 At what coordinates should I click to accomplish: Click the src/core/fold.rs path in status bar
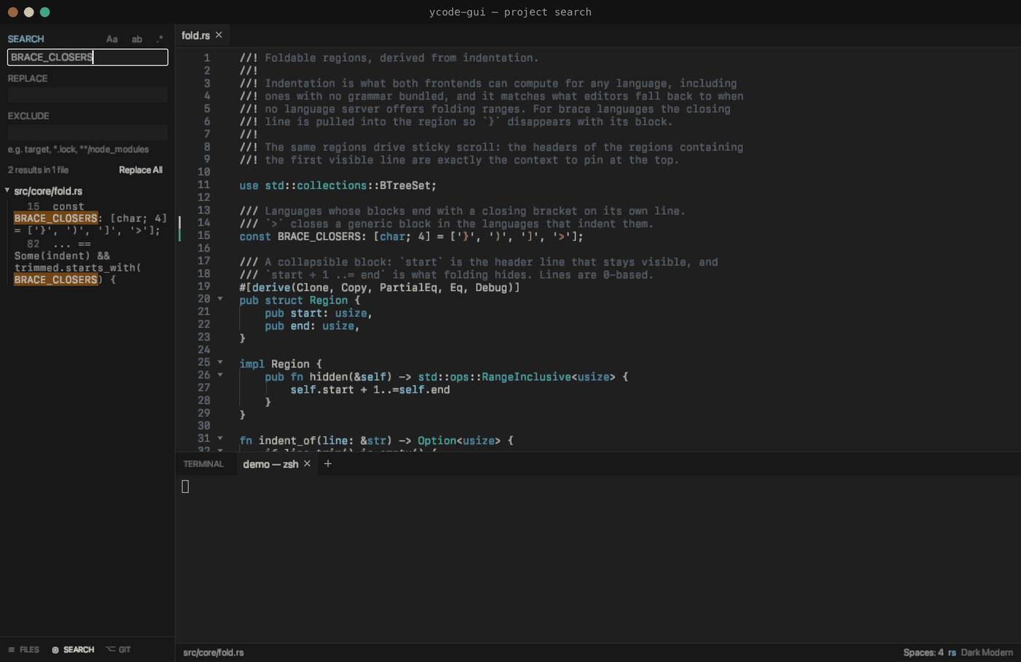pos(213,653)
